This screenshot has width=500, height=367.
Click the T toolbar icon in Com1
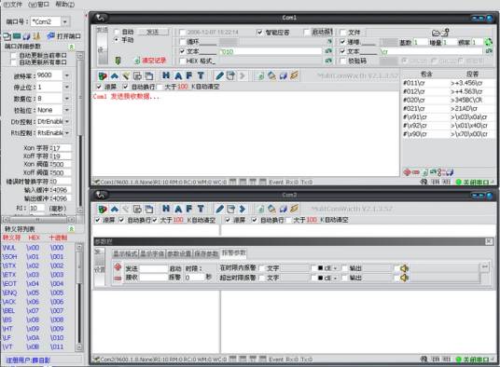pyautogui.click(x=201, y=75)
